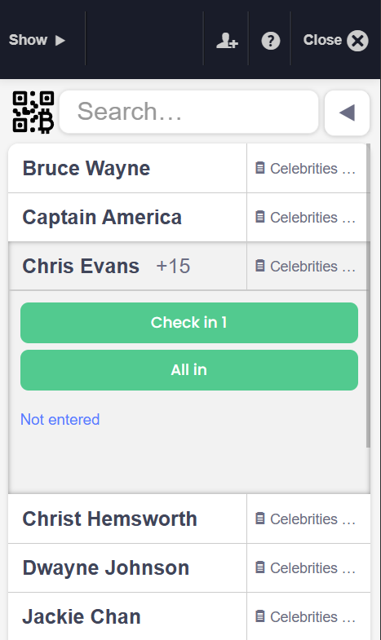Click the Close X icon
The width and height of the screenshot is (381, 640).
point(357,41)
